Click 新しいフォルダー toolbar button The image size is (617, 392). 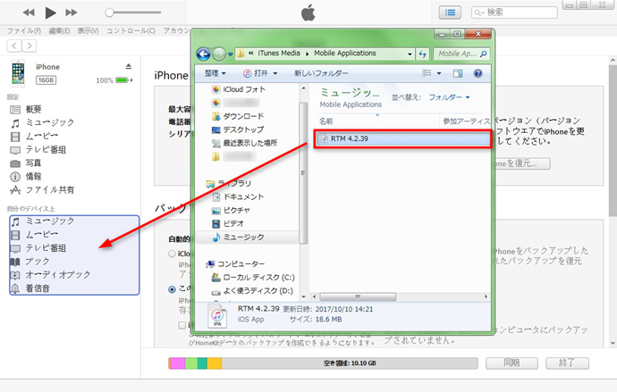point(321,73)
